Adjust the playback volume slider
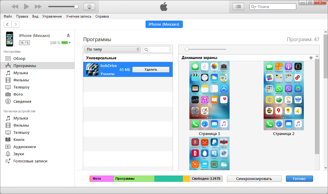Viewport: 328px width, 194px height. [x=64, y=7]
